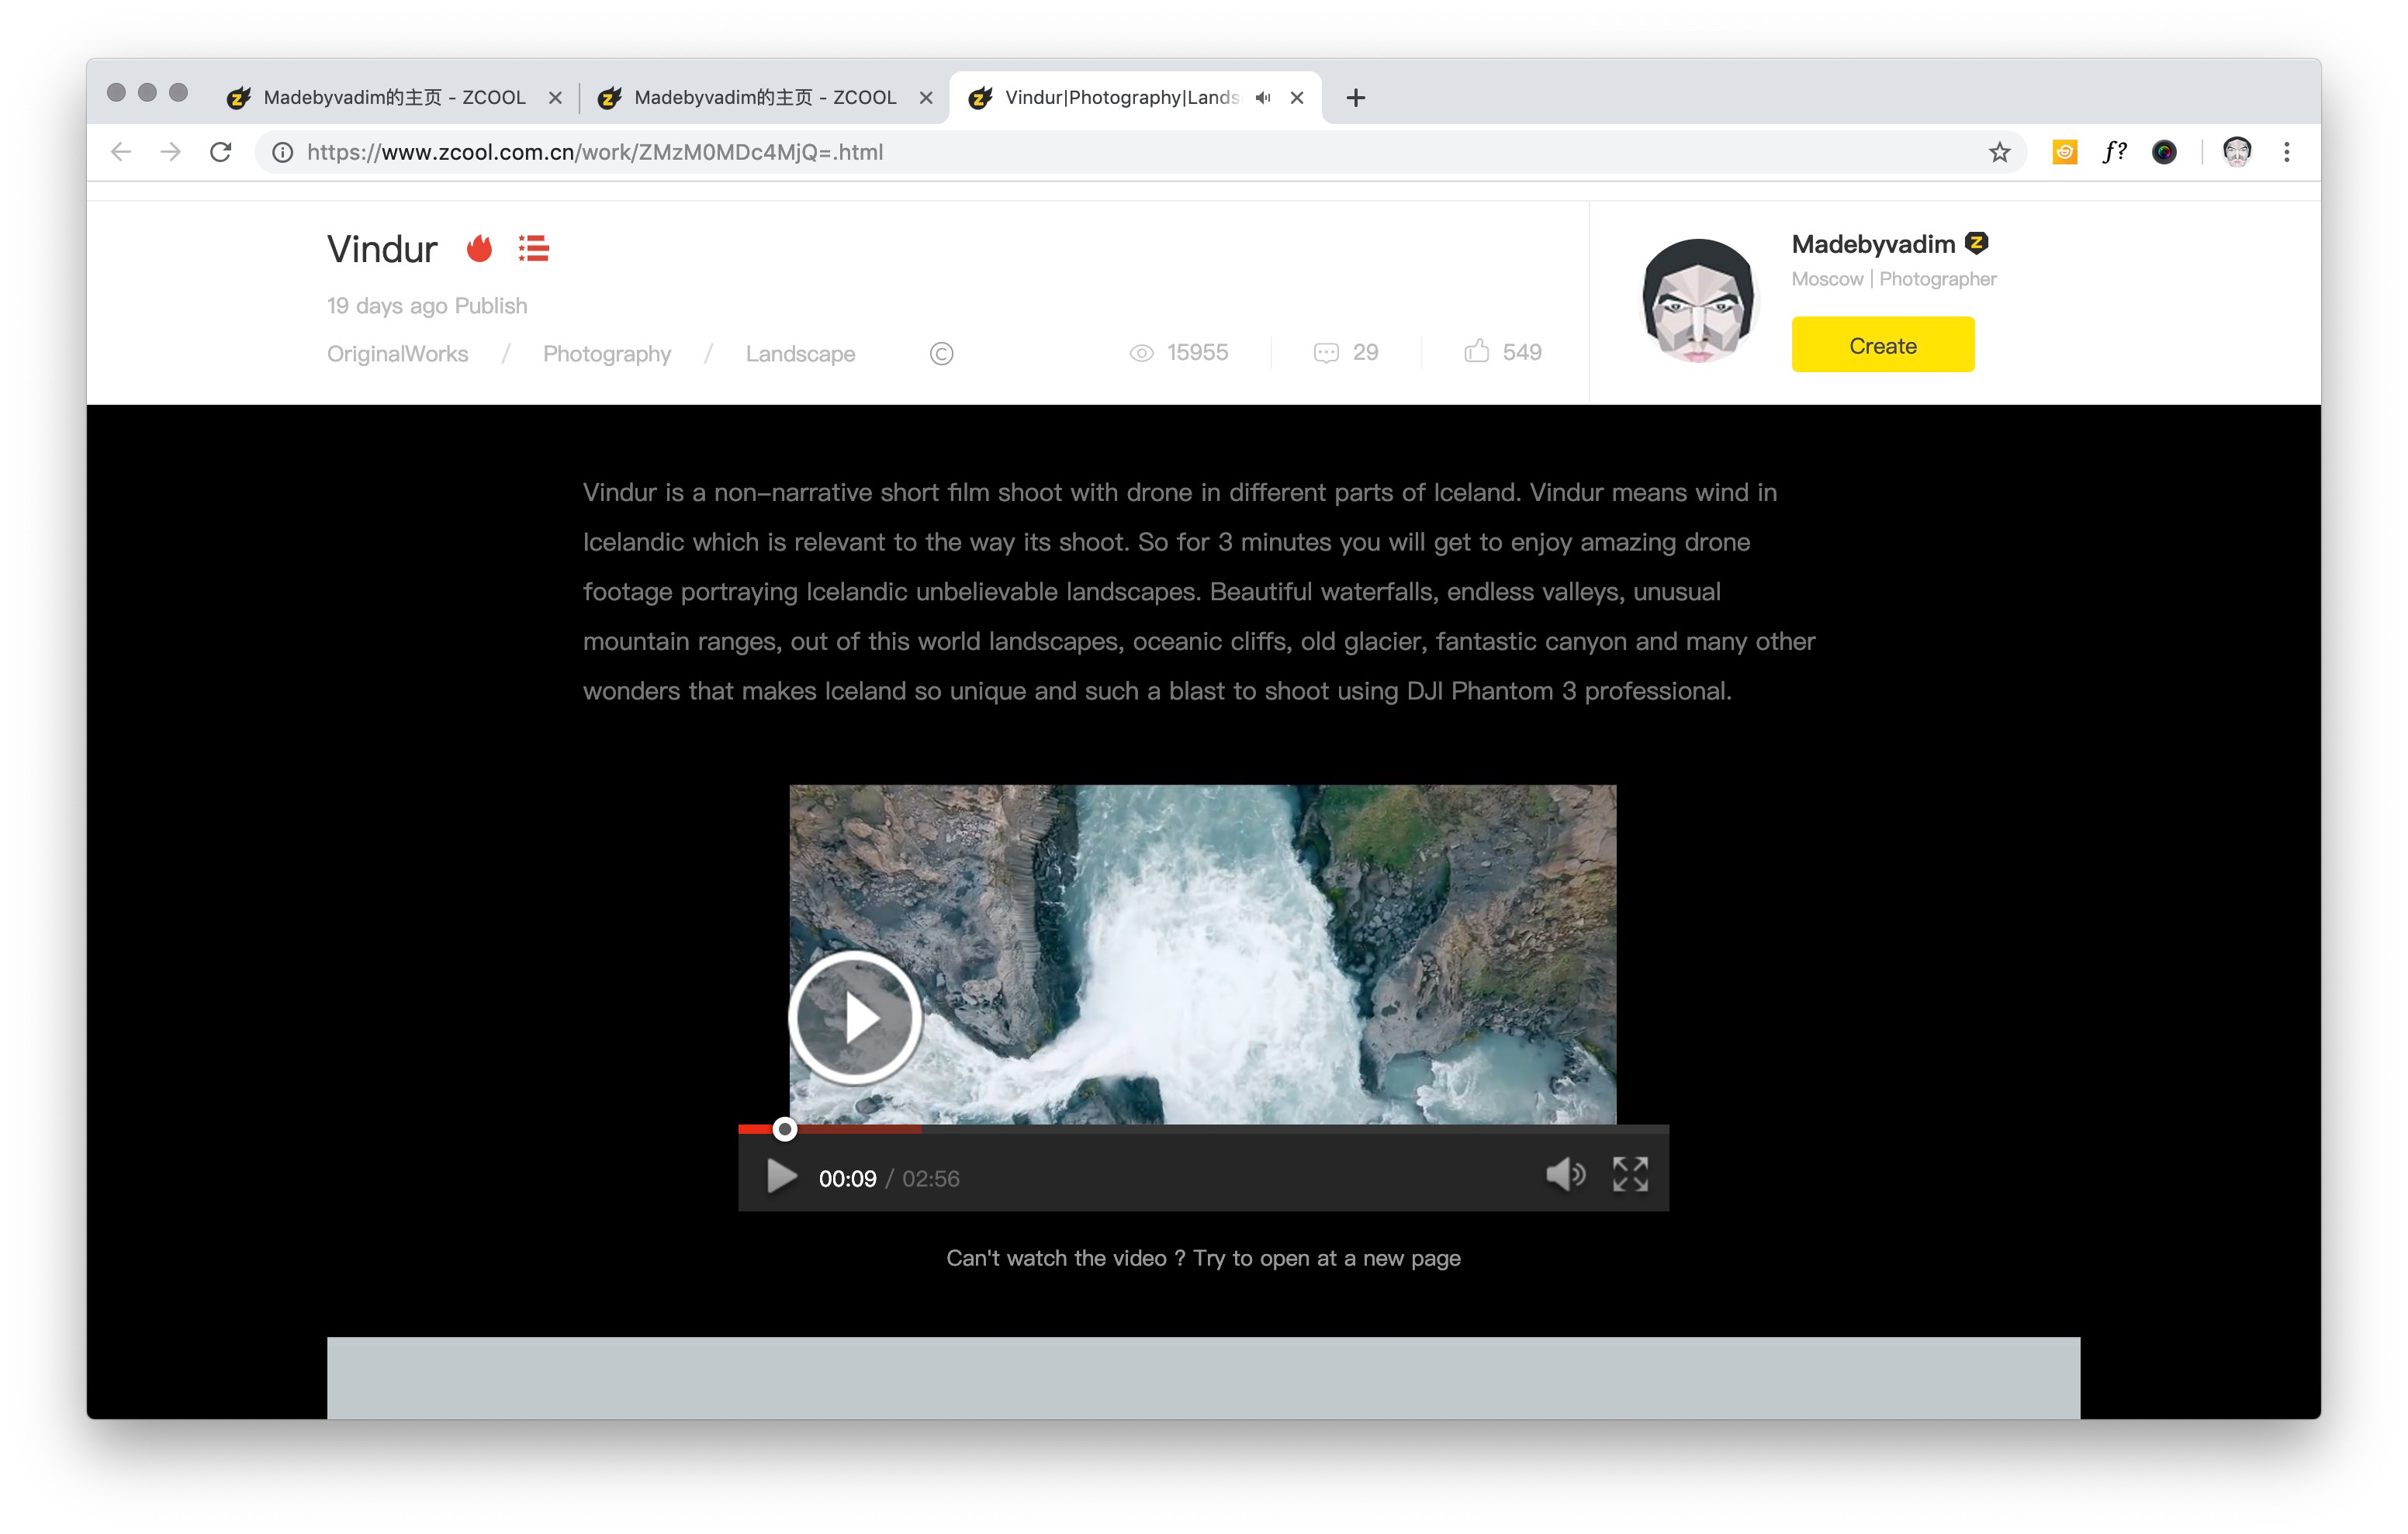Mute the tab via audio indicator
2408x1534 pixels.
coord(1263,97)
